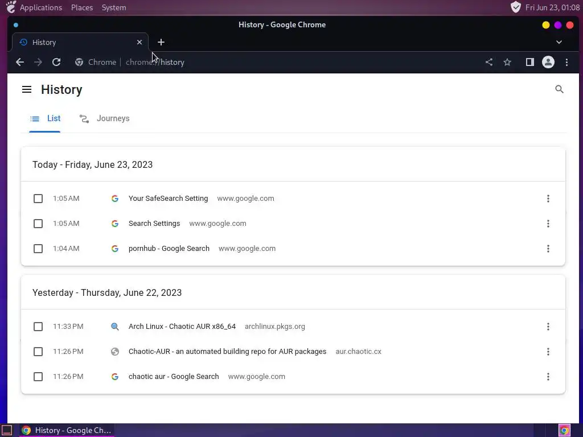Switch to the Journeys tab
The image size is (583, 437).
[105, 118]
